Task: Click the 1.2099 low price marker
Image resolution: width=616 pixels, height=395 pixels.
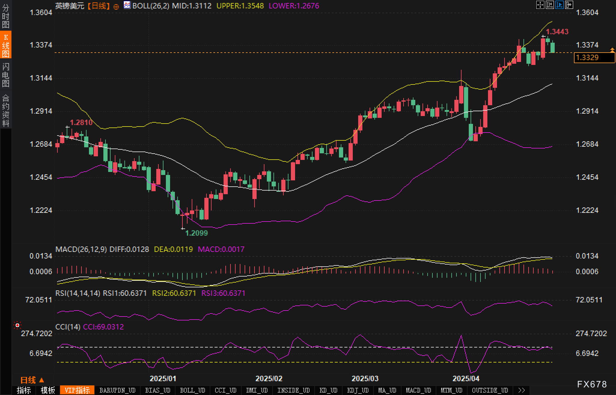Action: coord(196,233)
